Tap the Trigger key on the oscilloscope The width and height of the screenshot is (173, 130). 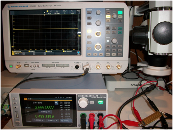[108, 12]
